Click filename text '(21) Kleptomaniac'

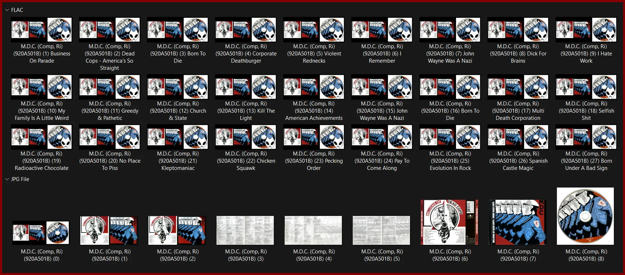pyautogui.click(x=178, y=164)
